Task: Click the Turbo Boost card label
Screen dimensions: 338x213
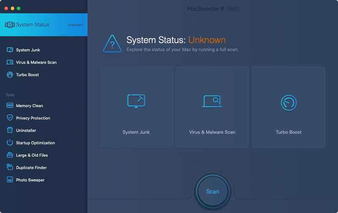Action: 289,132
